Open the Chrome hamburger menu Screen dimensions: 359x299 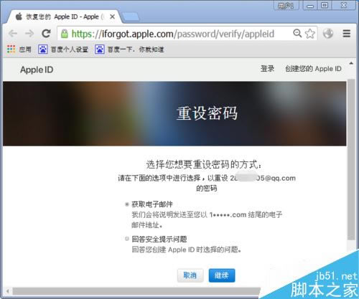(x=347, y=34)
